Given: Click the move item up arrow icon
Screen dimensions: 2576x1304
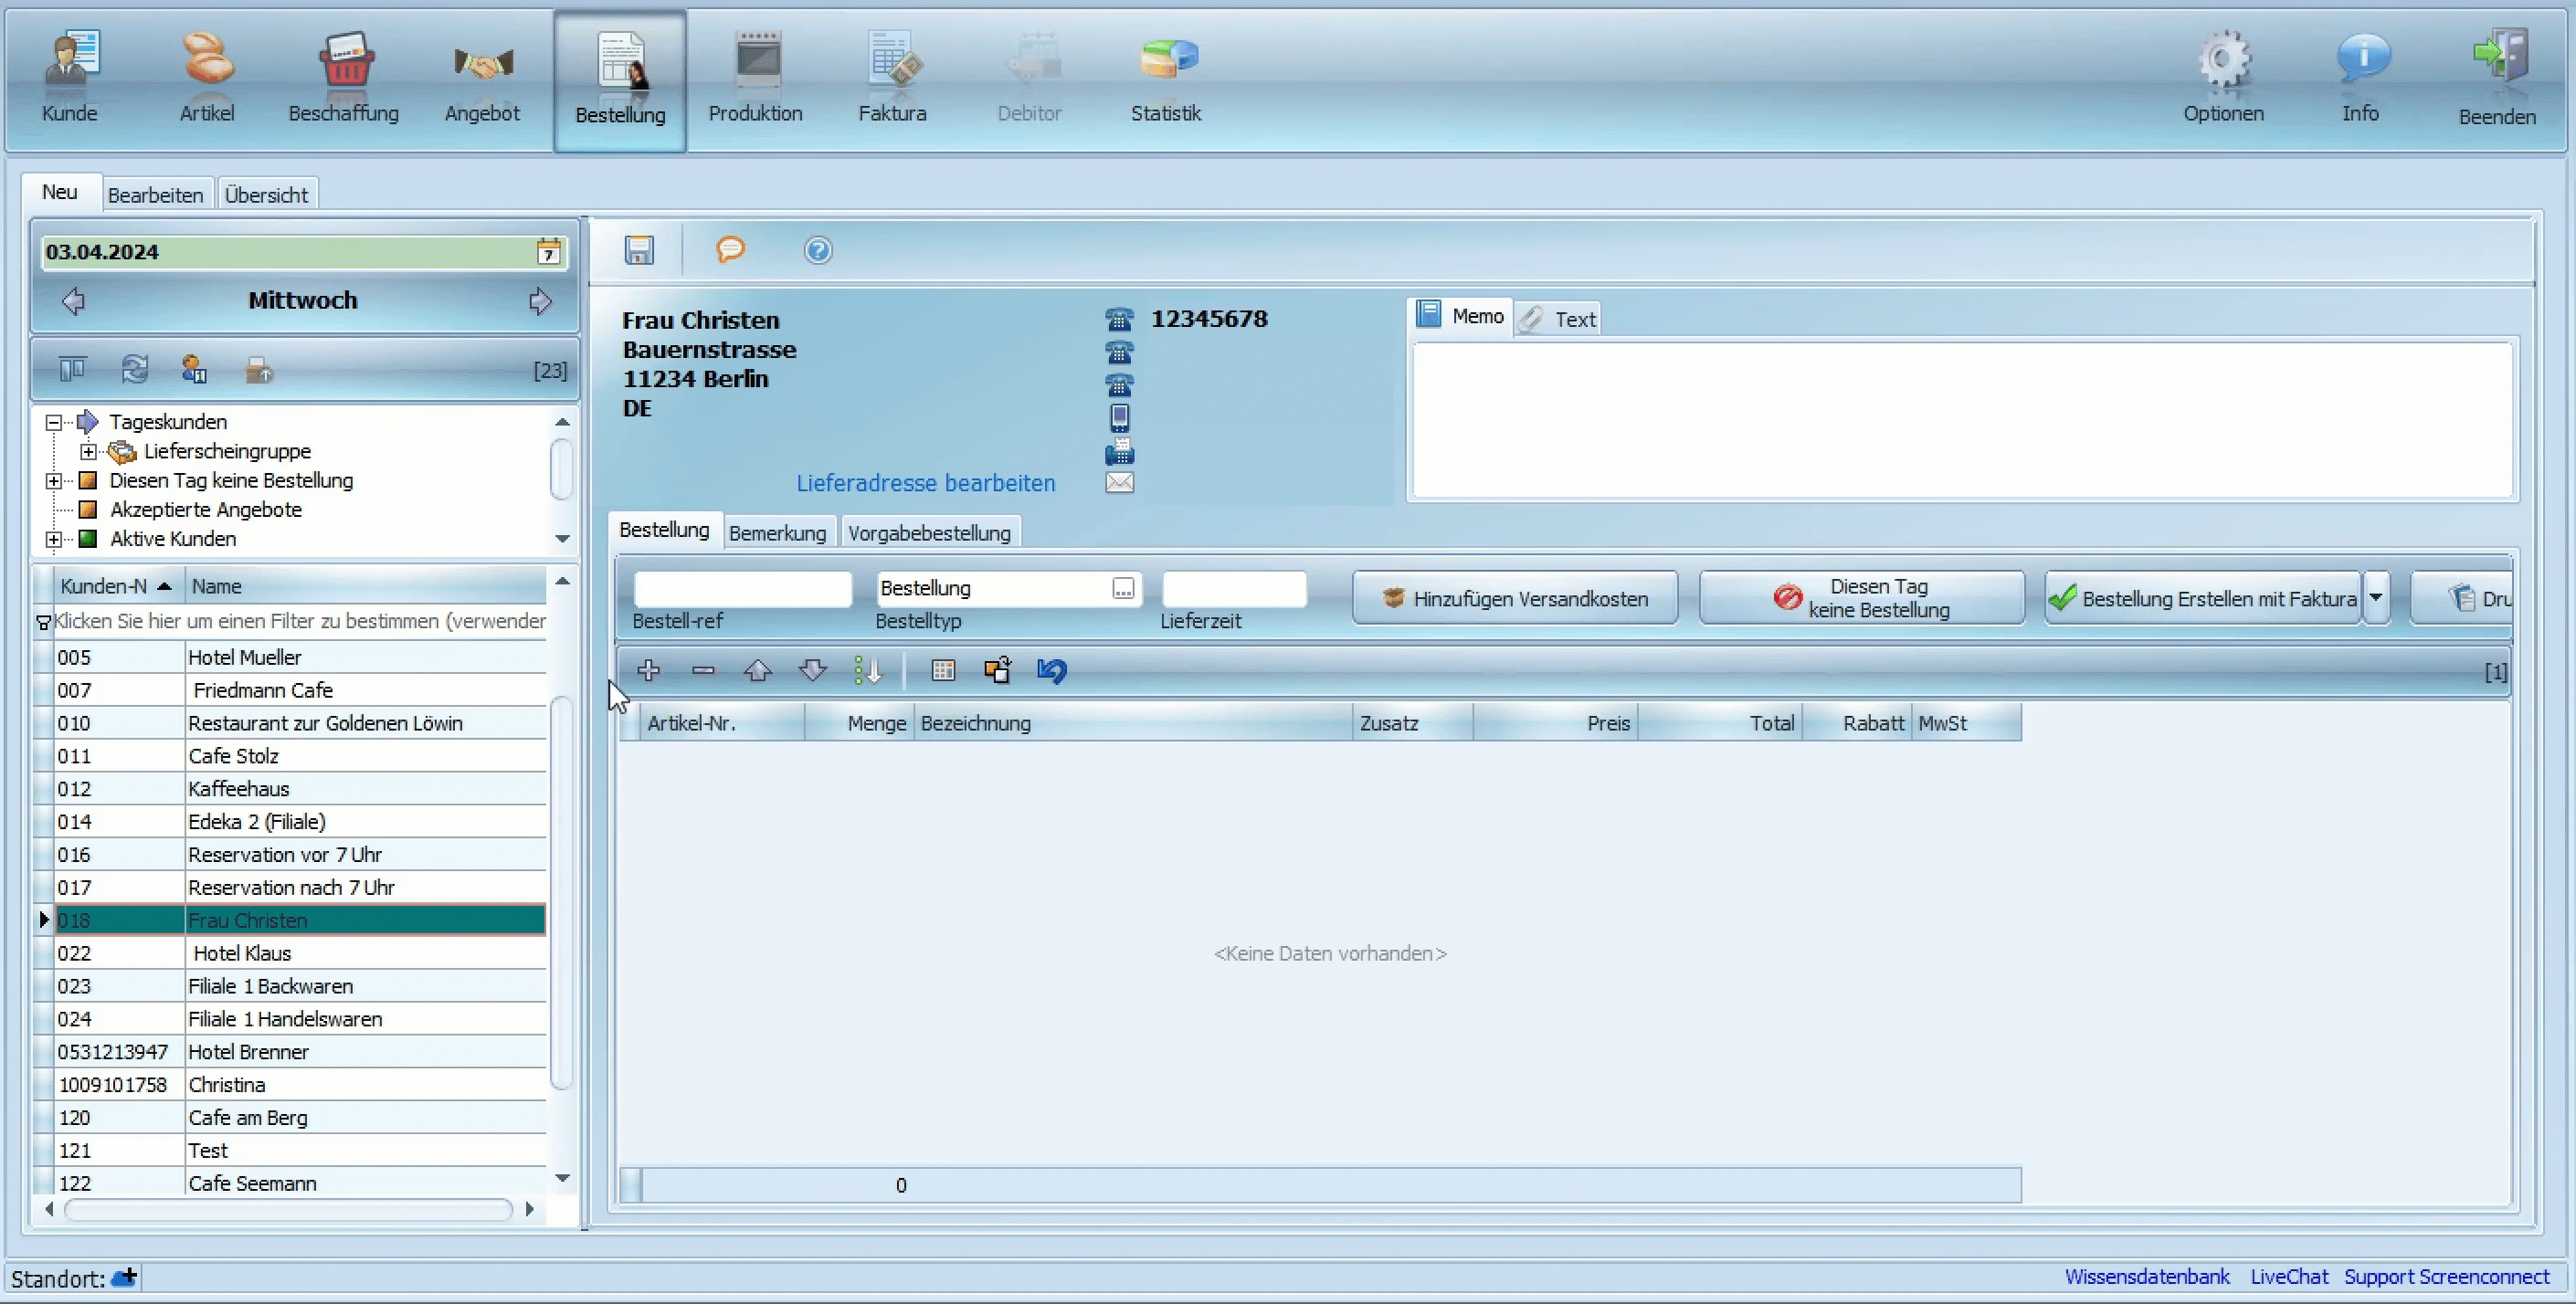Looking at the screenshot, I should coord(758,668).
